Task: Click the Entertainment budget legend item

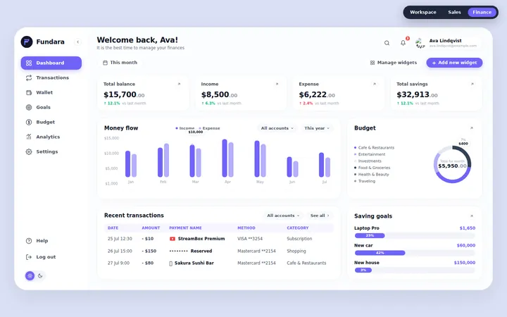Action: 370,154
